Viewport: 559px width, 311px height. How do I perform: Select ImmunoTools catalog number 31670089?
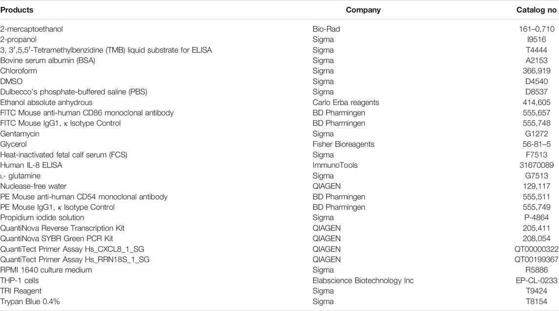tap(537, 165)
